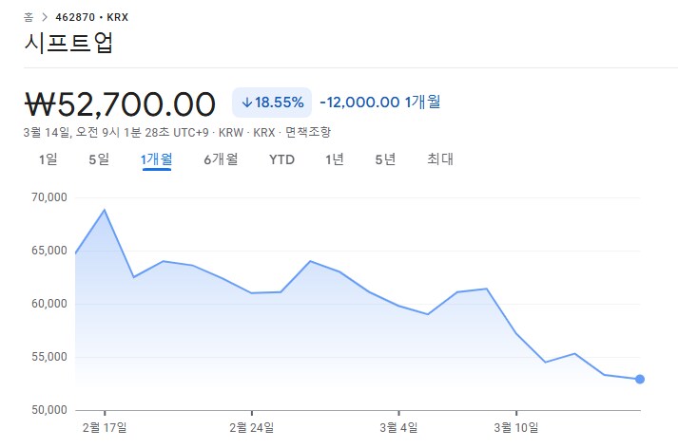Select the 1개월 range tab

point(157,159)
